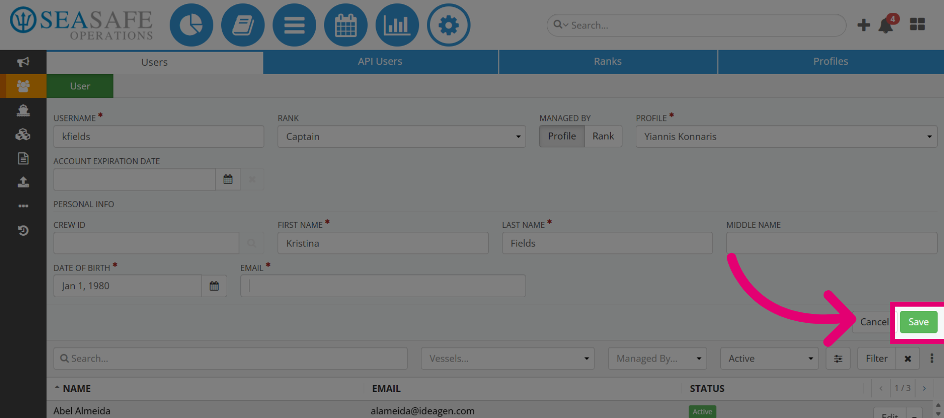Open the upload sidebar icon
944x418 pixels.
pos(23,182)
